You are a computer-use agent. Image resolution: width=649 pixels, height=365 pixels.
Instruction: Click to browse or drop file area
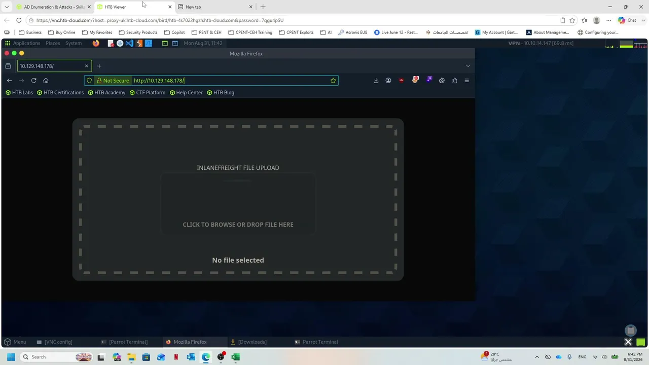pos(238,204)
